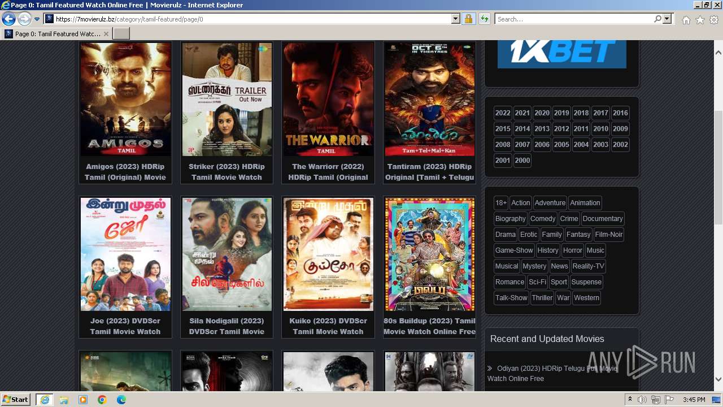
Task: Select the Action genre tag
Action: click(521, 203)
